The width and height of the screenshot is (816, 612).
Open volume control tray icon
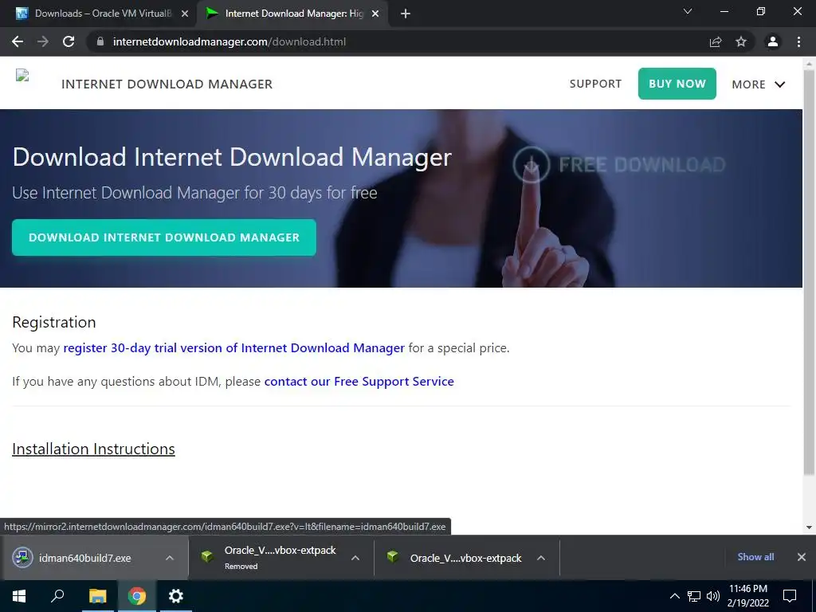713,596
